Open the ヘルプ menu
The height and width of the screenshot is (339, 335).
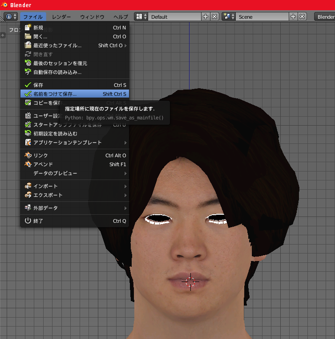coord(121,16)
